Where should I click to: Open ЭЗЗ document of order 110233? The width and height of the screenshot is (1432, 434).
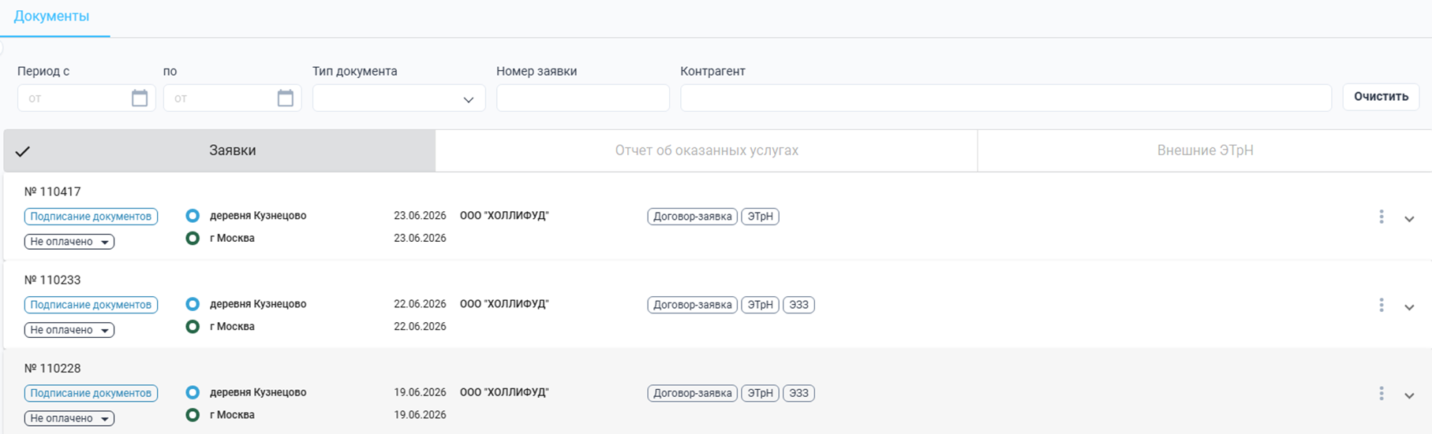pyautogui.click(x=798, y=305)
